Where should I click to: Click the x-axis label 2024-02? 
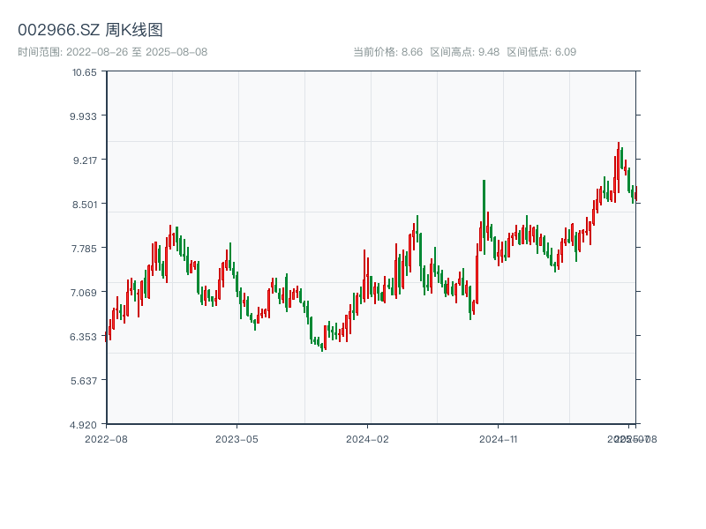coord(367,439)
